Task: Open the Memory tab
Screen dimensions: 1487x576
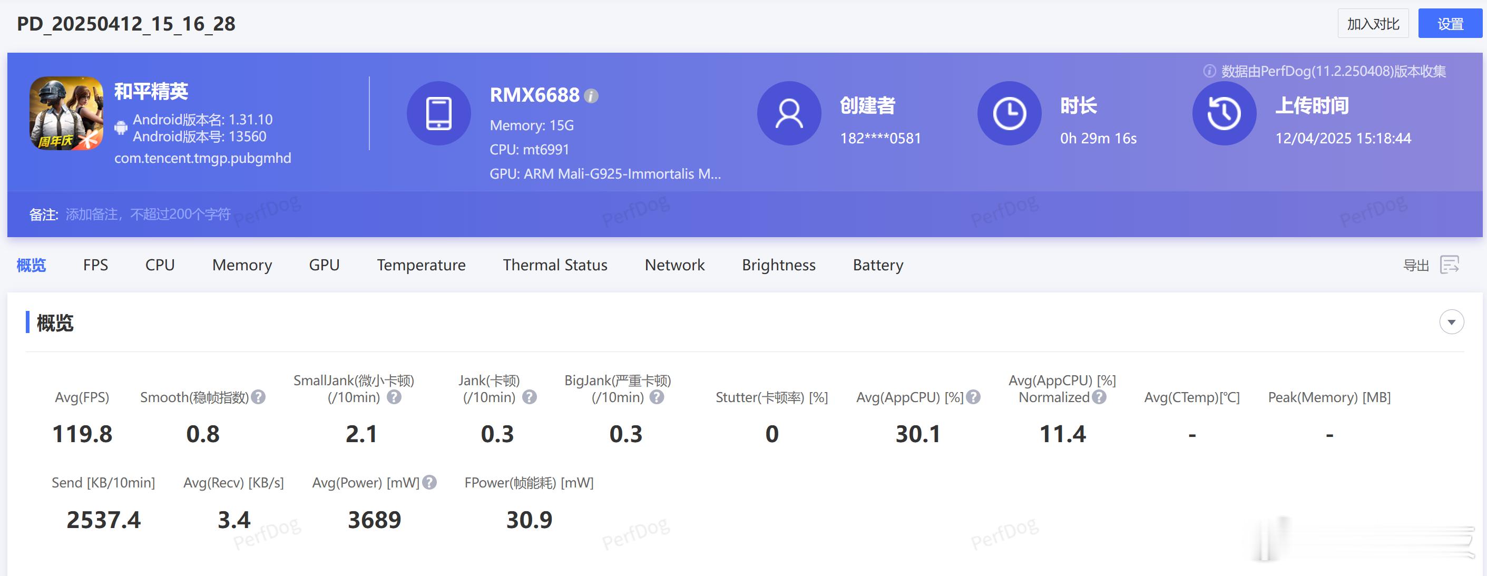Action: tap(242, 265)
